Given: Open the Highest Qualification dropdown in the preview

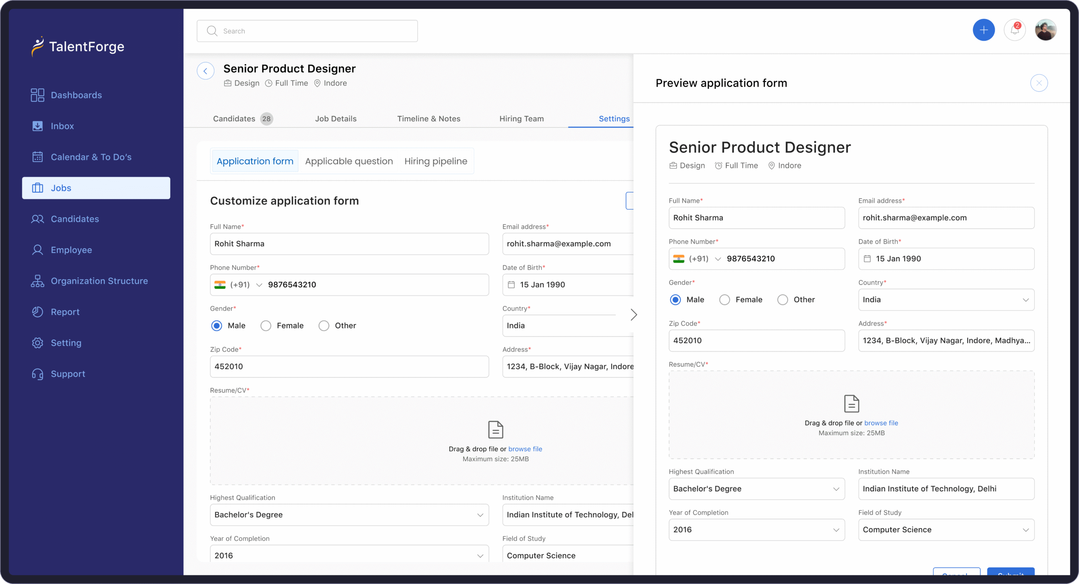Looking at the screenshot, I should coord(757,489).
